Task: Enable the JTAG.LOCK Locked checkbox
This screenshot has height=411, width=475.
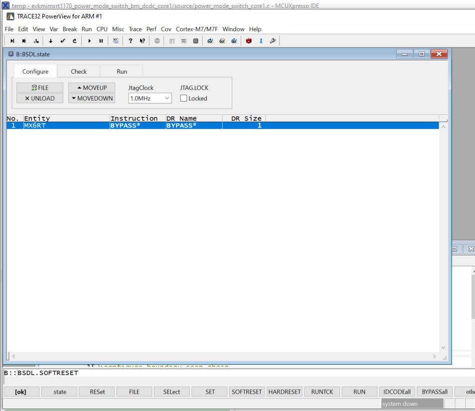Action: tap(184, 98)
